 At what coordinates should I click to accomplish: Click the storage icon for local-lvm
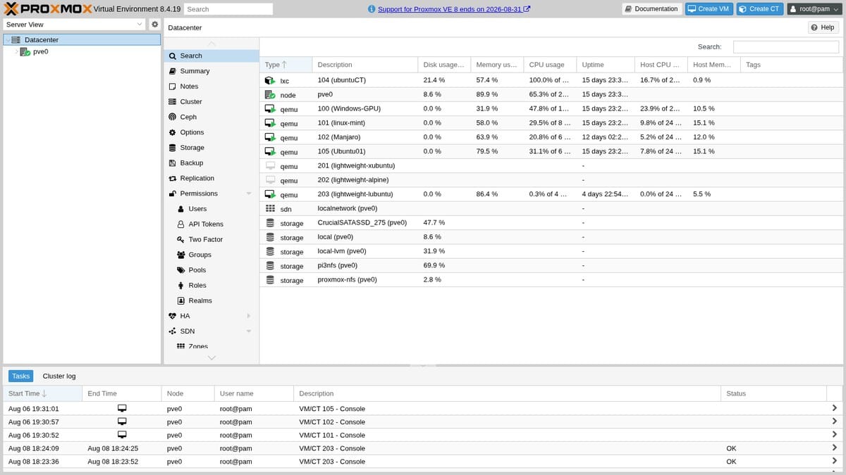tap(270, 251)
